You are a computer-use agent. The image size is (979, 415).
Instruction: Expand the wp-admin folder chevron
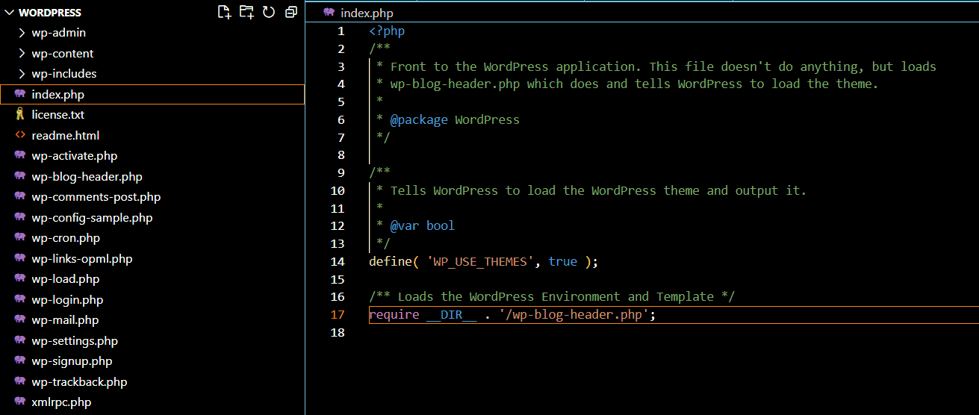(x=21, y=33)
